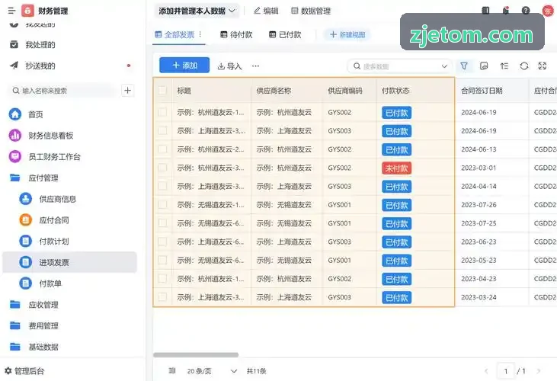Expand the search box dropdown arrow

click(x=444, y=66)
